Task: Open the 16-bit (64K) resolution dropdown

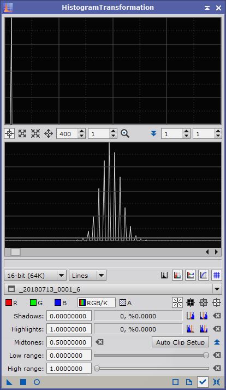Action: click(35, 275)
